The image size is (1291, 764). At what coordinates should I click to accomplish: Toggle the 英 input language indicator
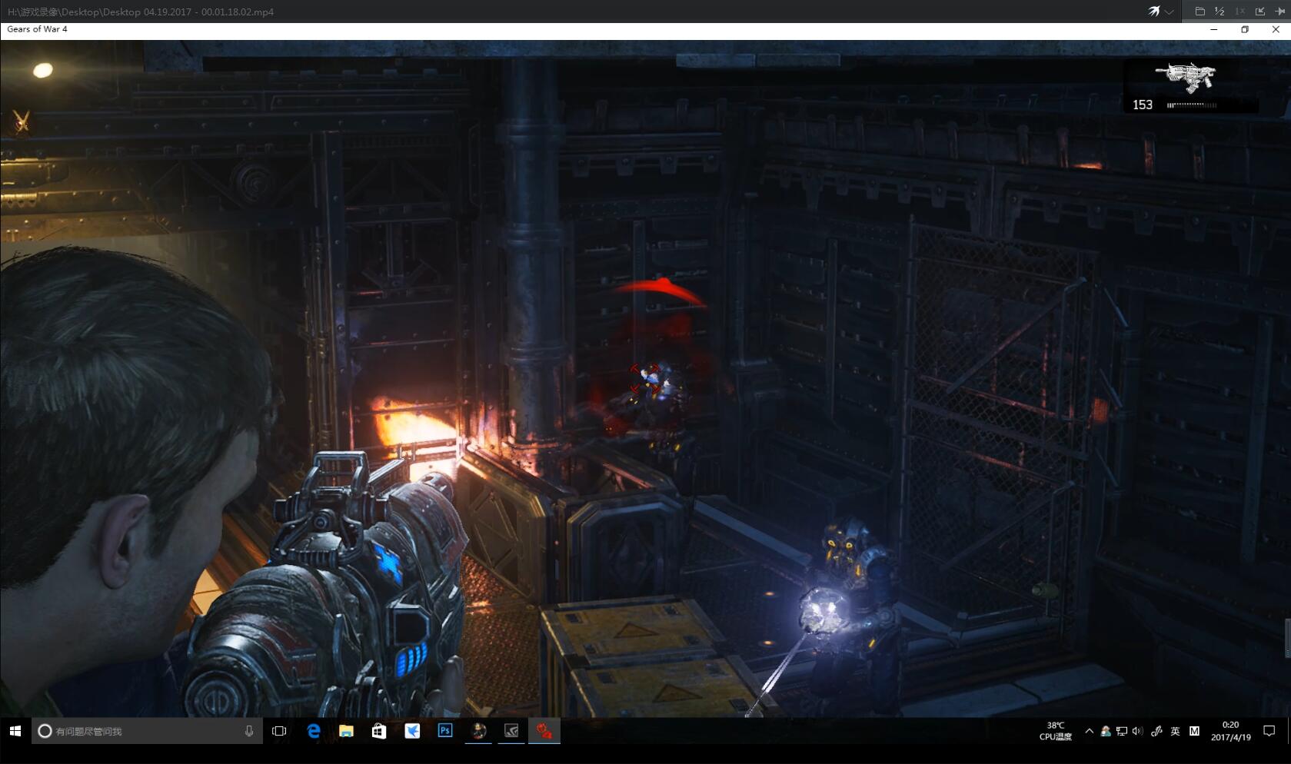coord(1175,731)
